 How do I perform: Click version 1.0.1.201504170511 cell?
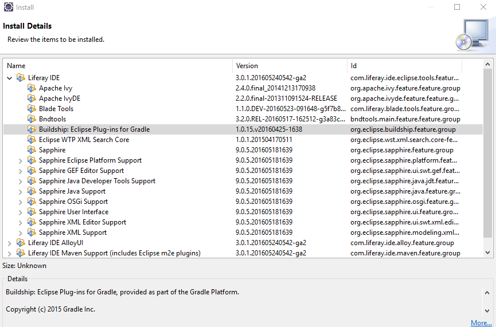pos(264,140)
